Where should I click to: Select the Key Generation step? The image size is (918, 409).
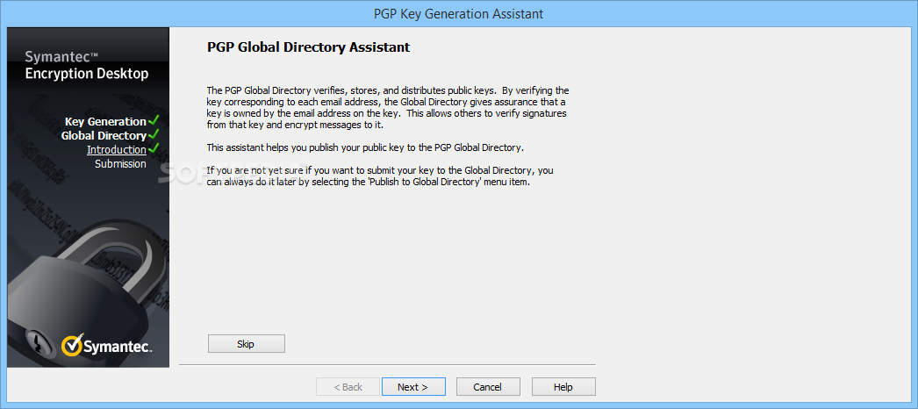(x=105, y=122)
